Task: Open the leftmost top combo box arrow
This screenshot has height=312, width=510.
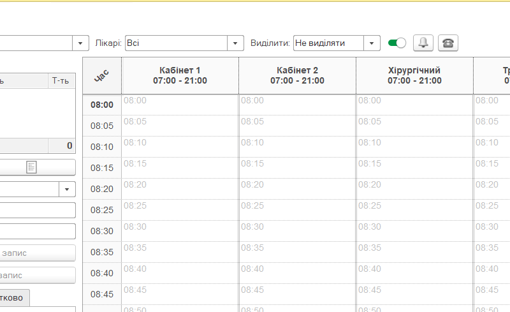Action: (81, 43)
